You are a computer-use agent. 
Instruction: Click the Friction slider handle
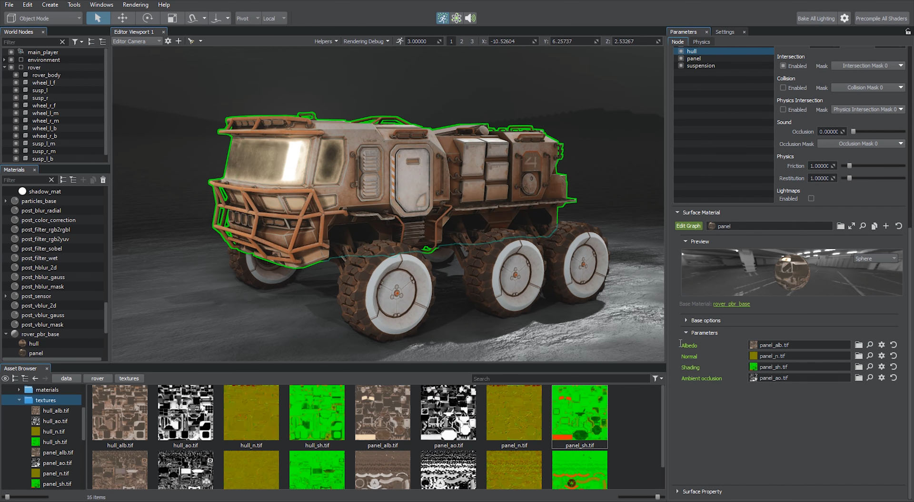[x=849, y=166]
